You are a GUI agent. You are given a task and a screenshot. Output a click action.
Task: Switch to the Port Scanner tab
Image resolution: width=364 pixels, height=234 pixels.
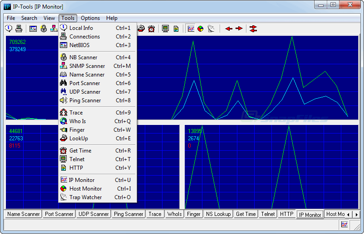click(x=59, y=214)
